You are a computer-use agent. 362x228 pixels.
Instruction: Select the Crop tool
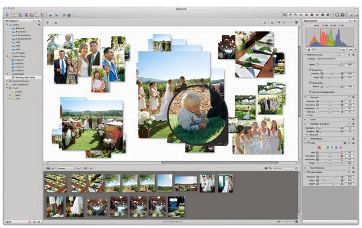(x=306, y=15)
